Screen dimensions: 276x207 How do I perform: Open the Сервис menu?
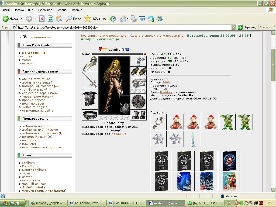click(x=61, y=10)
